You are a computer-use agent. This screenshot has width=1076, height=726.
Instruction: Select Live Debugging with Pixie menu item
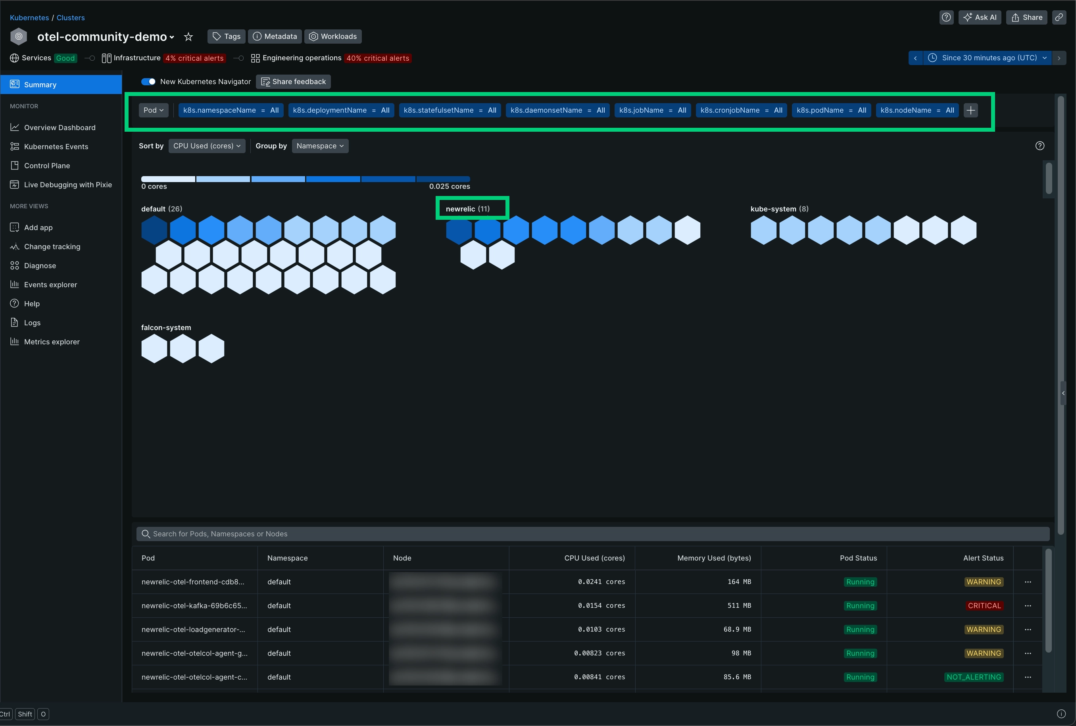(67, 185)
